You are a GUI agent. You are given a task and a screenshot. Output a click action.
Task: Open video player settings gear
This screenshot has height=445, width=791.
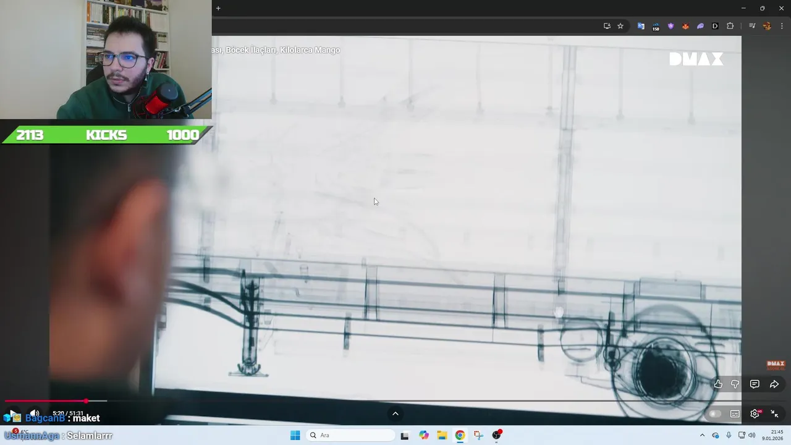[x=755, y=413]
